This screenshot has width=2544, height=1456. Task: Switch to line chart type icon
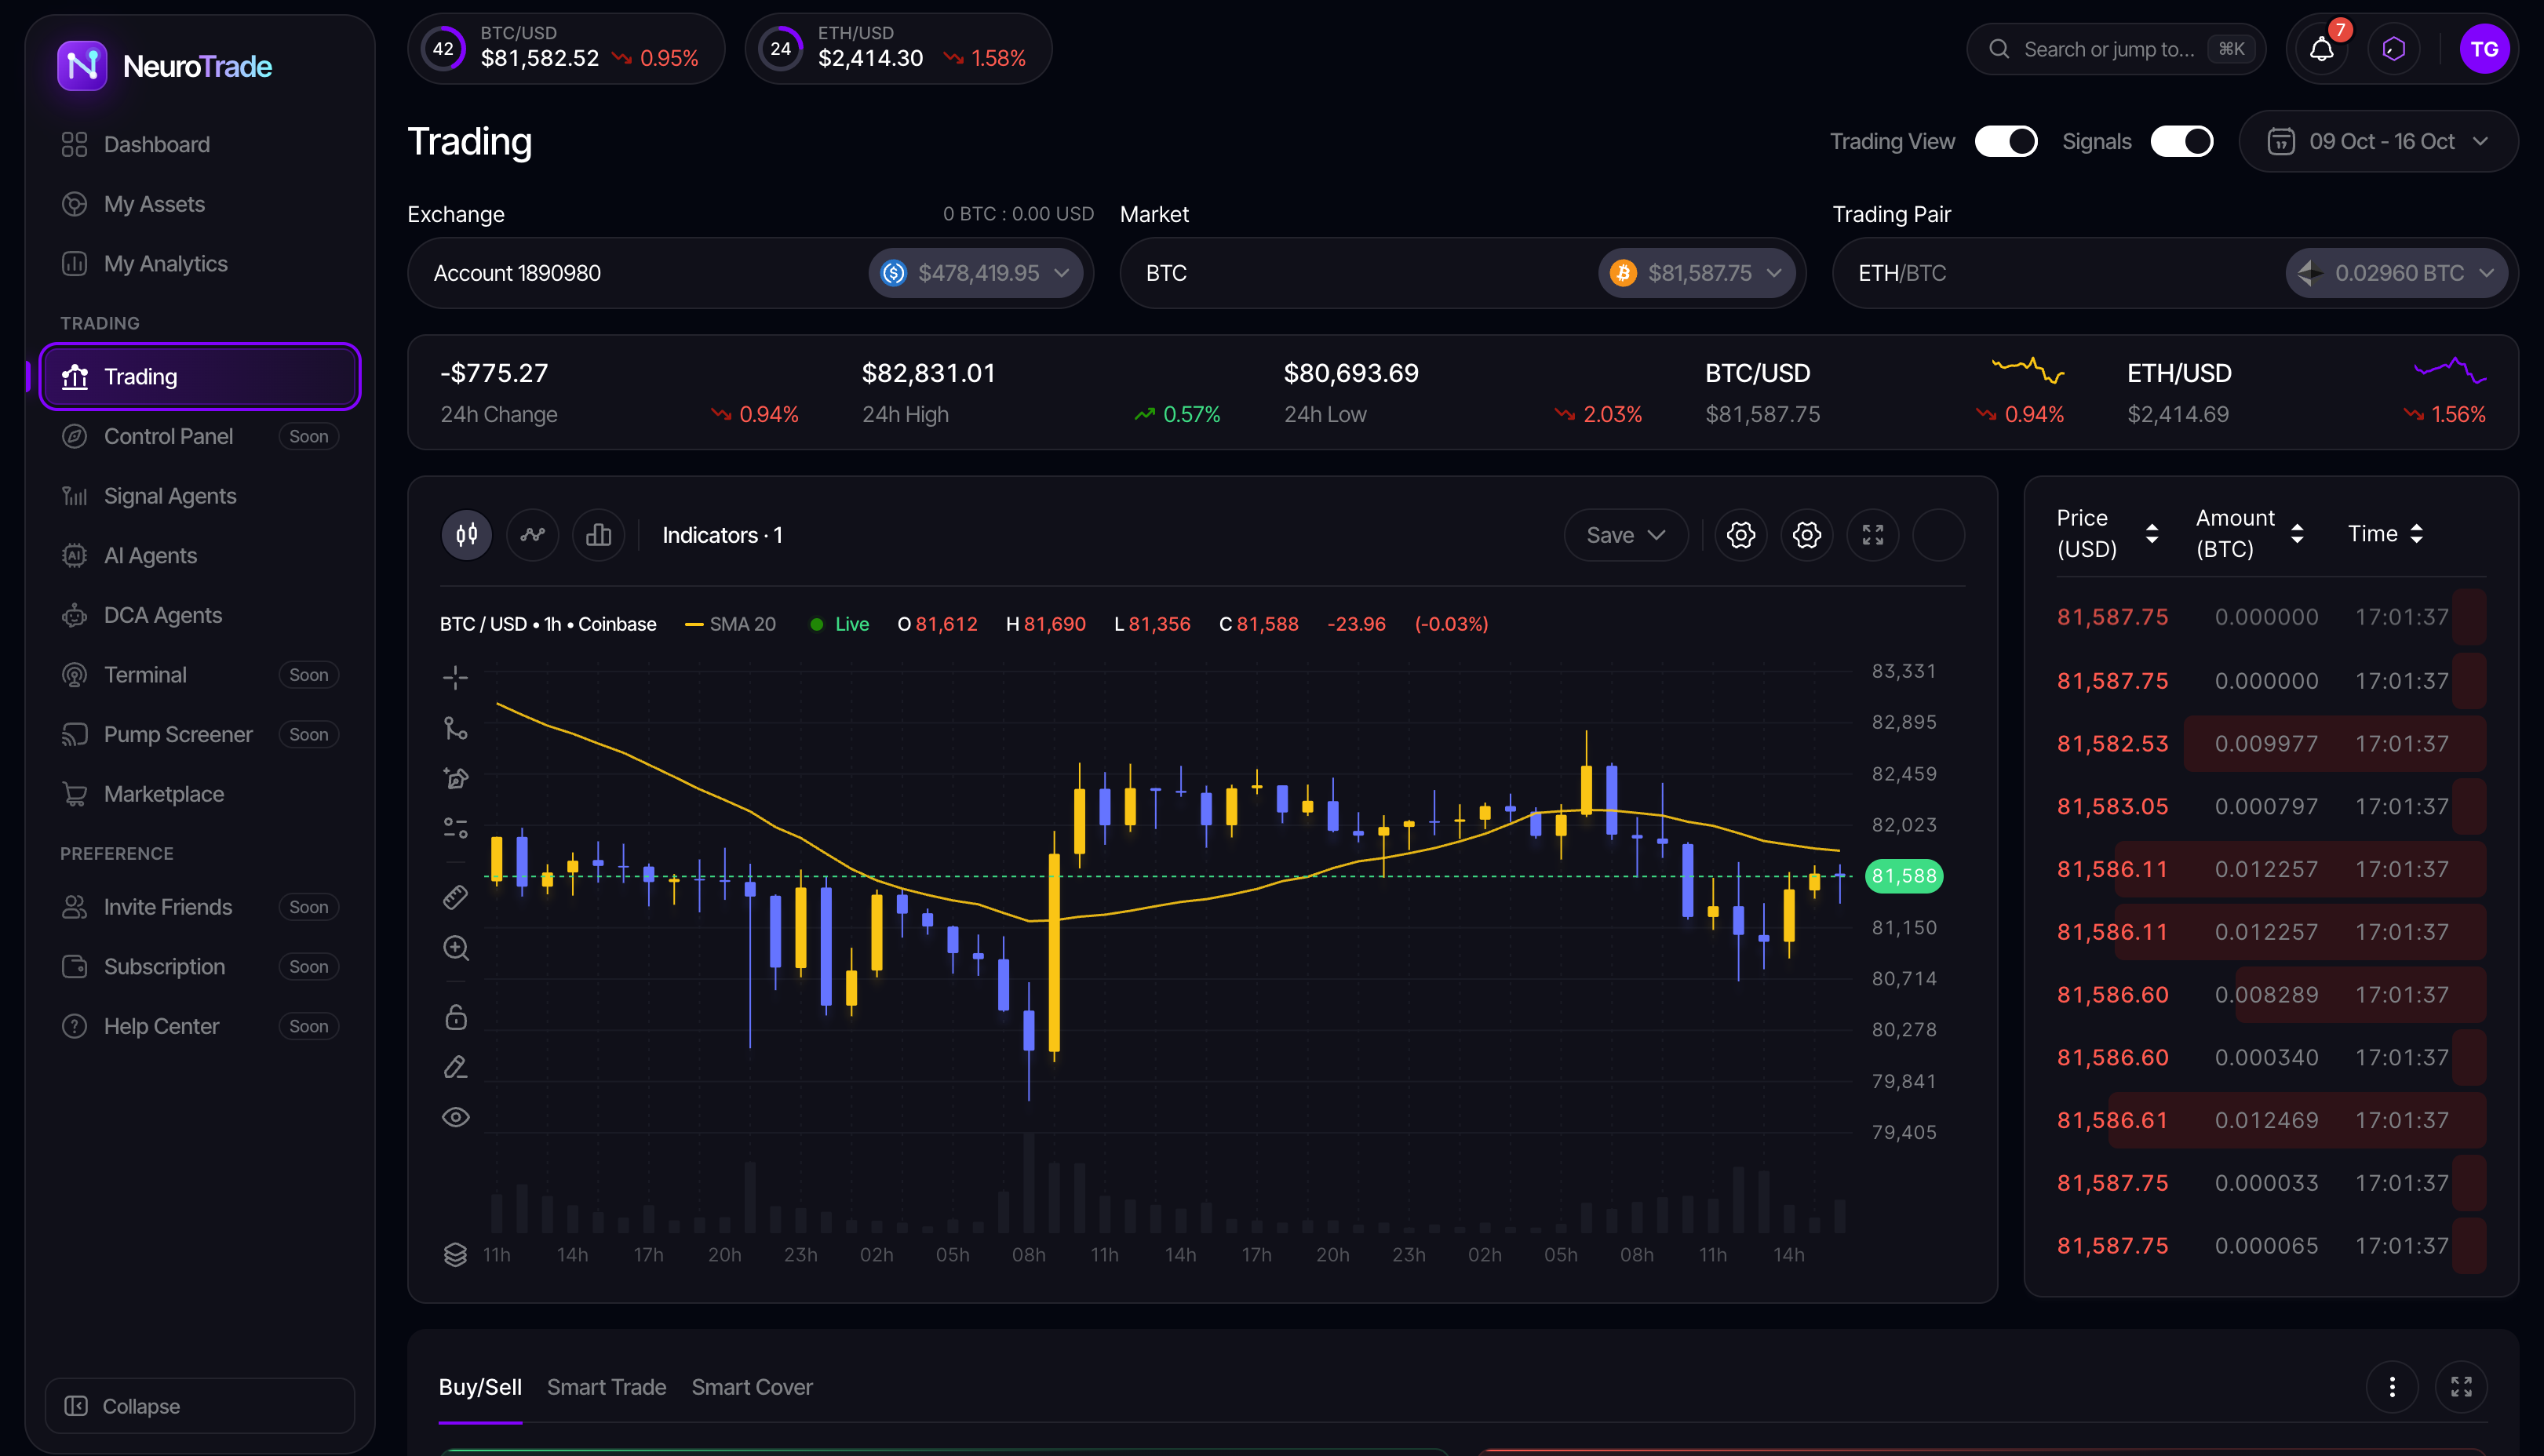point(532,535)
